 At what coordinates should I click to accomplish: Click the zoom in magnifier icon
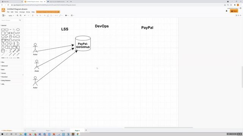pos(17,15)
